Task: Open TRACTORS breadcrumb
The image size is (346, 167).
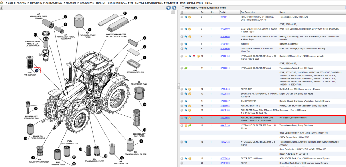Action: (35, 3)
